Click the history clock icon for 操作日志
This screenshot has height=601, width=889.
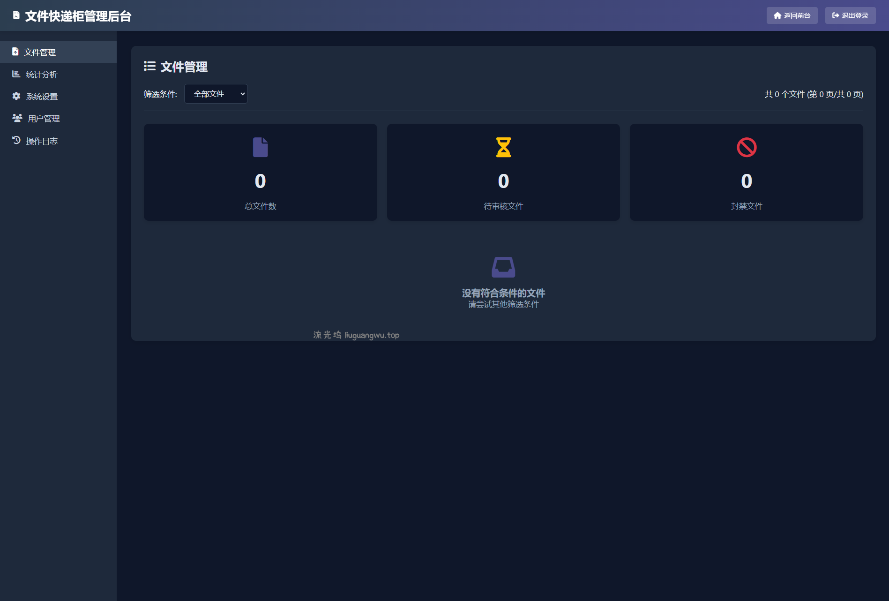pos(16,140)
